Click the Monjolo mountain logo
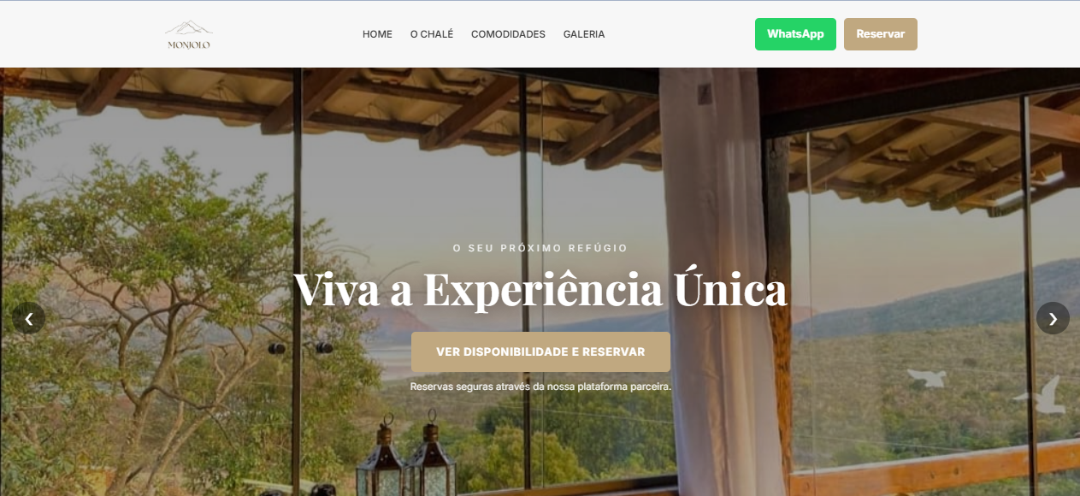Screen dimensions: 1080x496 point(188,34)
